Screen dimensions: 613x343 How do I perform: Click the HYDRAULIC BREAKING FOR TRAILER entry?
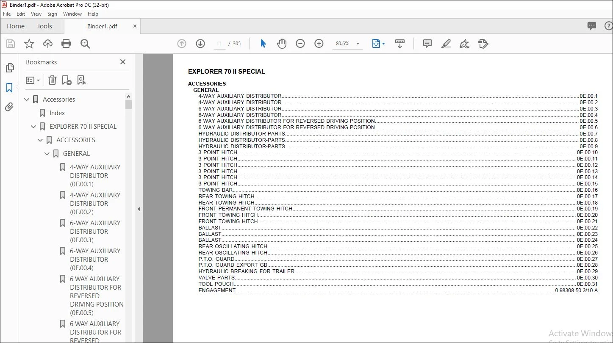tap(247, 271)
